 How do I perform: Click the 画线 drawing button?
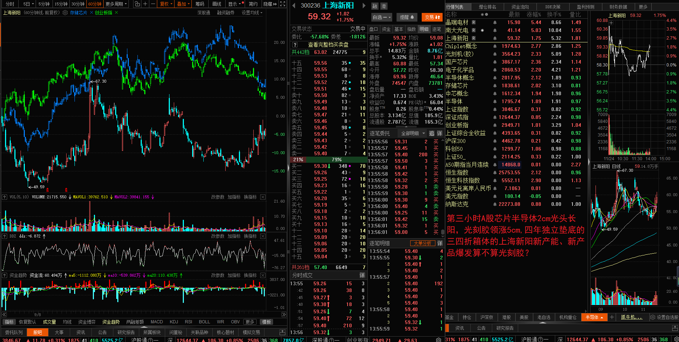217,4
